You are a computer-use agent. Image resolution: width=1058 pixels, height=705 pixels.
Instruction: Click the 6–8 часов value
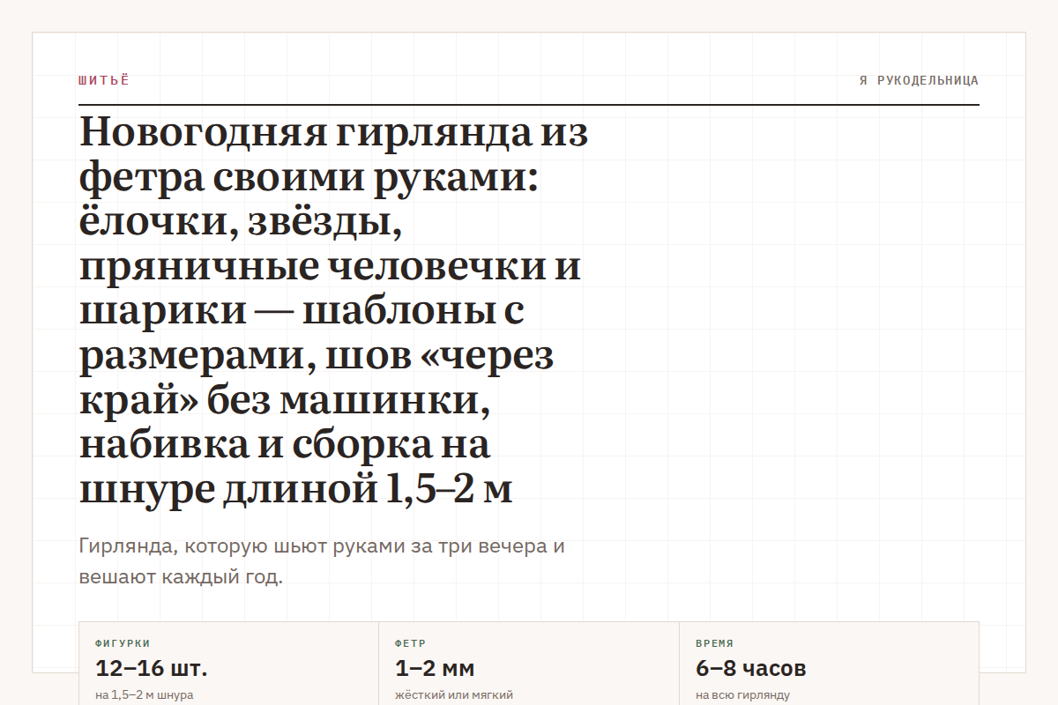point(751,668)
